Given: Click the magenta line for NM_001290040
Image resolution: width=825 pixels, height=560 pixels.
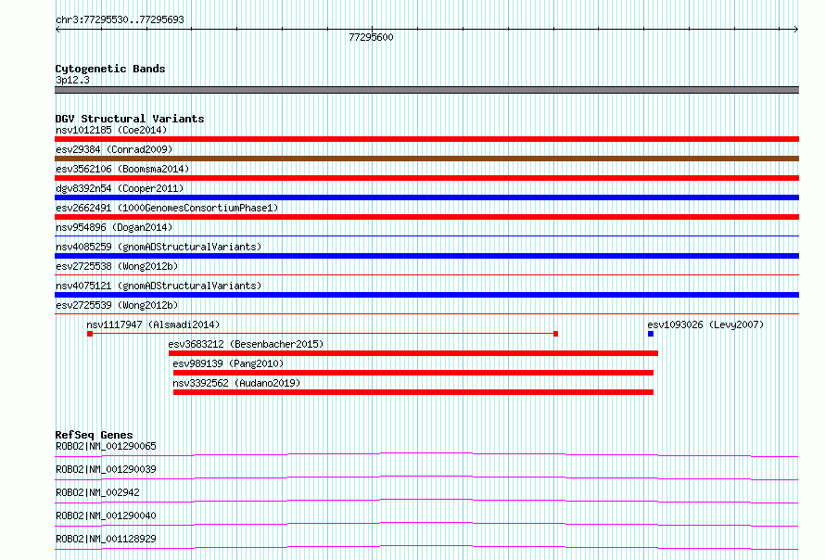Looking at the screenshot, I should tap(426, 524).
